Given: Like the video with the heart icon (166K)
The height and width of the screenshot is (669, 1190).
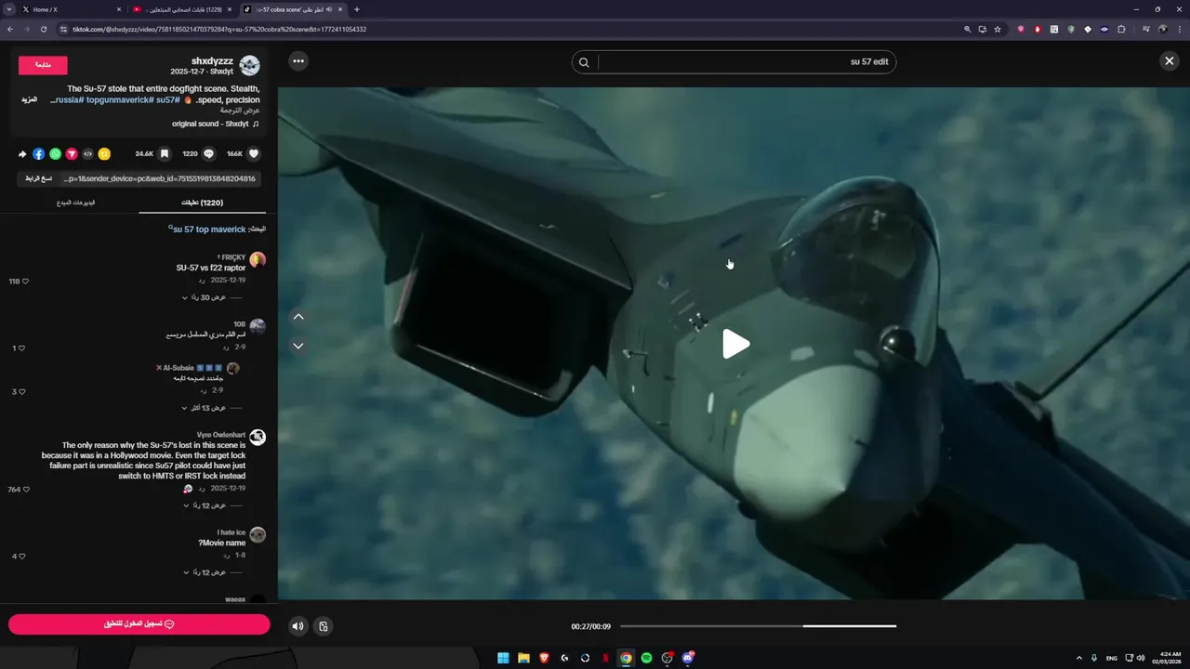Looking at the screenshot, I should pyautogui.click(x=254, y=154).
